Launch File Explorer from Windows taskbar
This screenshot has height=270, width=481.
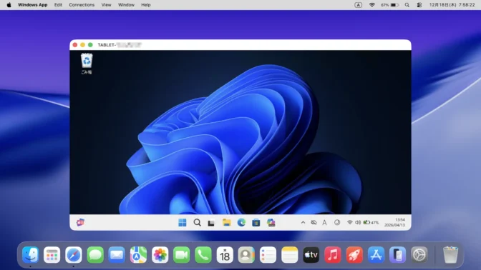coord(227,223)
